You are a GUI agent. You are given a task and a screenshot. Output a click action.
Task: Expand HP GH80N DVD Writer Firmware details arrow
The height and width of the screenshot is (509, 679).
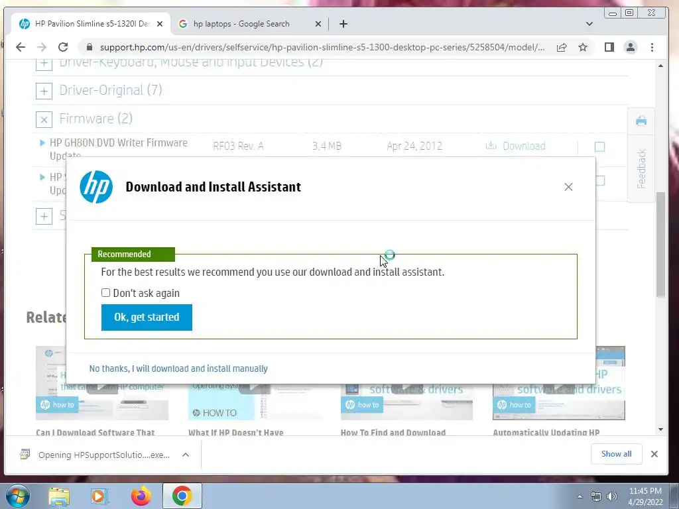tap(42, 143)
